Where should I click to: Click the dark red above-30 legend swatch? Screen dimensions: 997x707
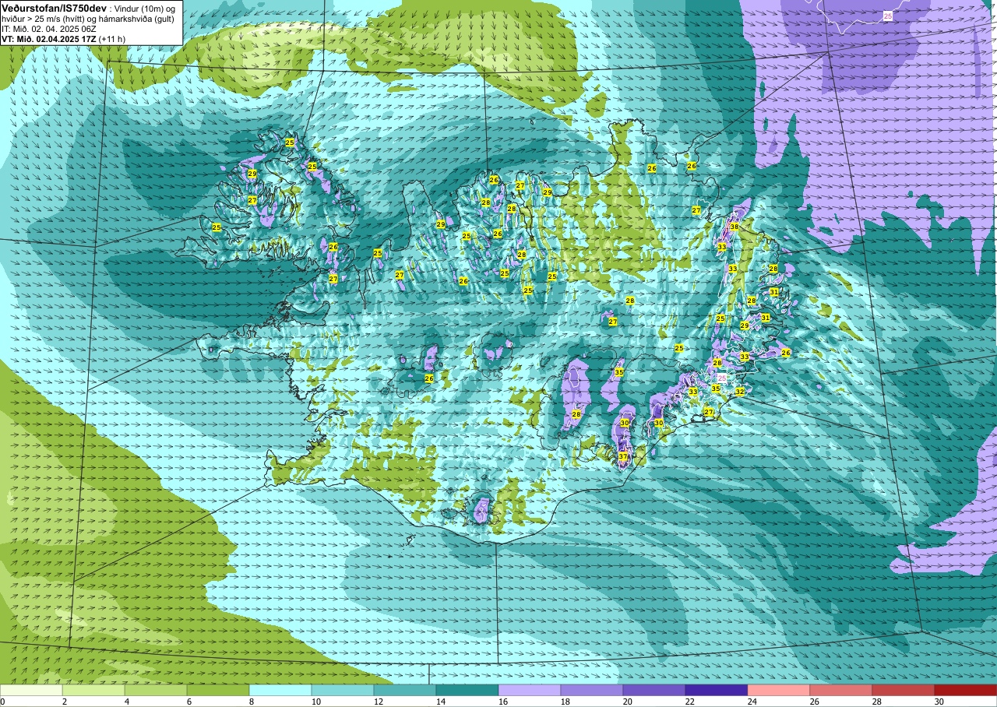(966, 690)
